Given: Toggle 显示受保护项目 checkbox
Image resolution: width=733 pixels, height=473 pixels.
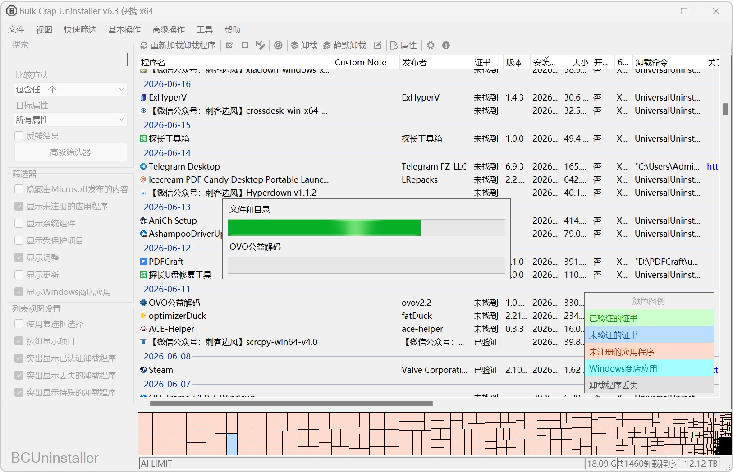Looking at the screenshot, I should pos(19,240).
